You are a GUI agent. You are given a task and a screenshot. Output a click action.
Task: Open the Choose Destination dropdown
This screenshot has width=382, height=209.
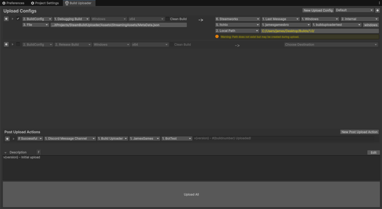pyautogui.click(x=331, y=44)
